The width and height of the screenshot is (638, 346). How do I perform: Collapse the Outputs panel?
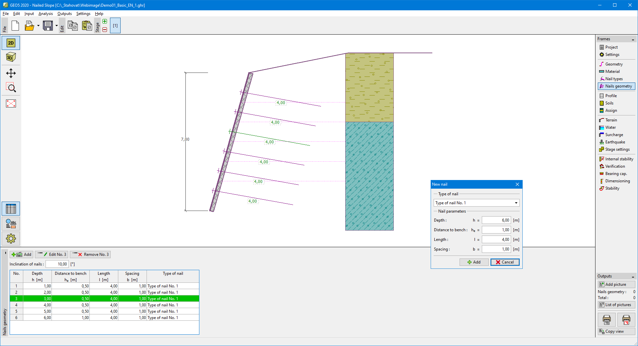(633, 276)
